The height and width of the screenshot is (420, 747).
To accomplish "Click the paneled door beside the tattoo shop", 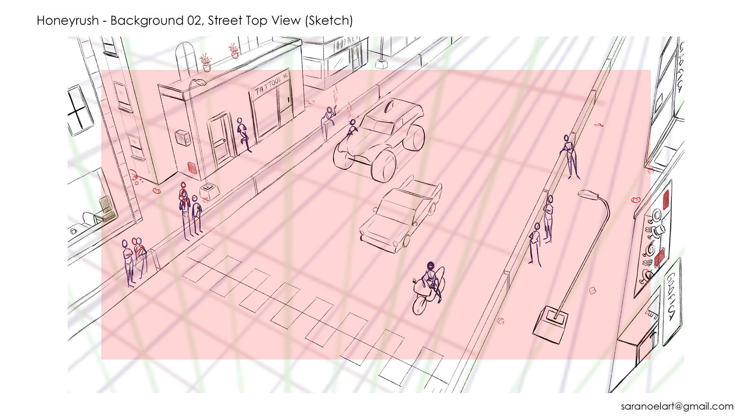I will coord(220,140).
